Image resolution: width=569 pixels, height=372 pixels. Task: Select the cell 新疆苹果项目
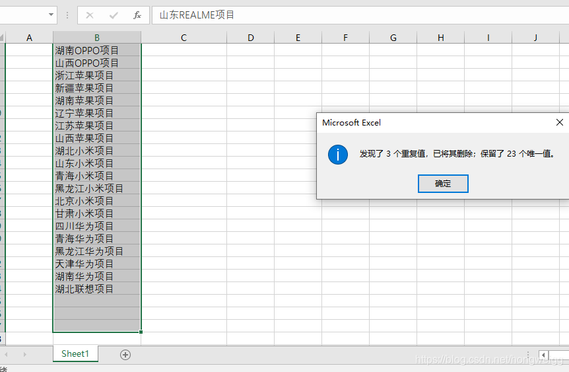97,88
